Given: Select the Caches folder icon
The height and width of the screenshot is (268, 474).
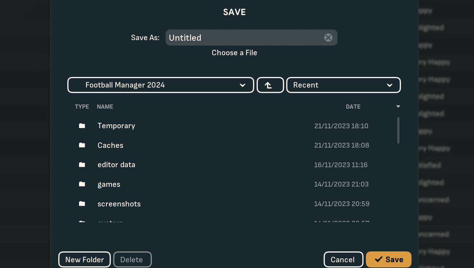Looking at the screenshot, I should (x=82, y=145).
